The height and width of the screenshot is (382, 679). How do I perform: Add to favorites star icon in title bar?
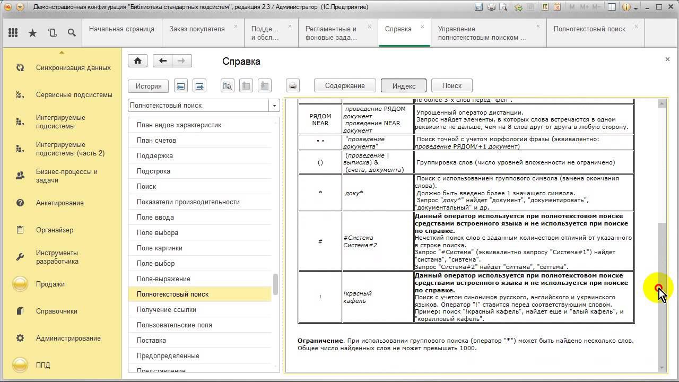[x=518, y=7]
